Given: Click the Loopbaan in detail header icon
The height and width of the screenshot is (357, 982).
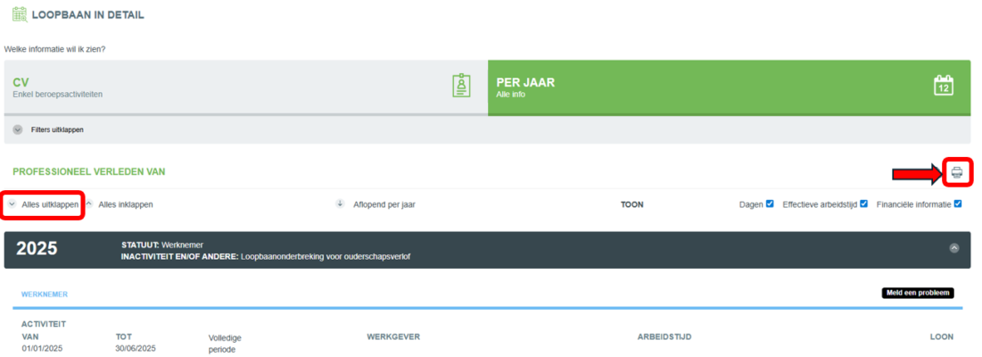Looking at the screenshot, I should [19, 15].
